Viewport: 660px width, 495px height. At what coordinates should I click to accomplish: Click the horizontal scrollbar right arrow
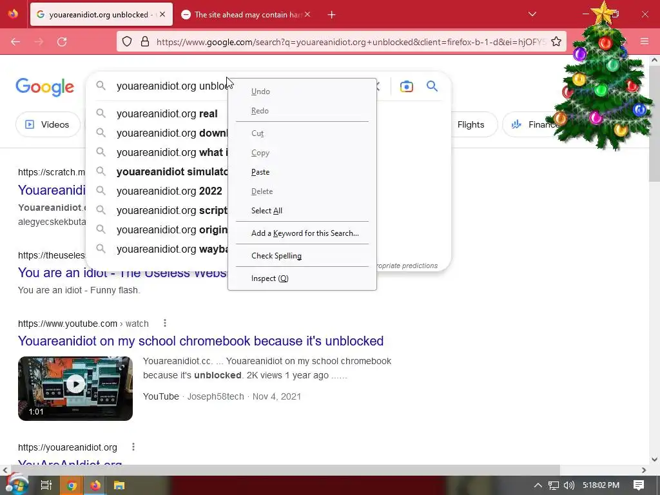644,470
